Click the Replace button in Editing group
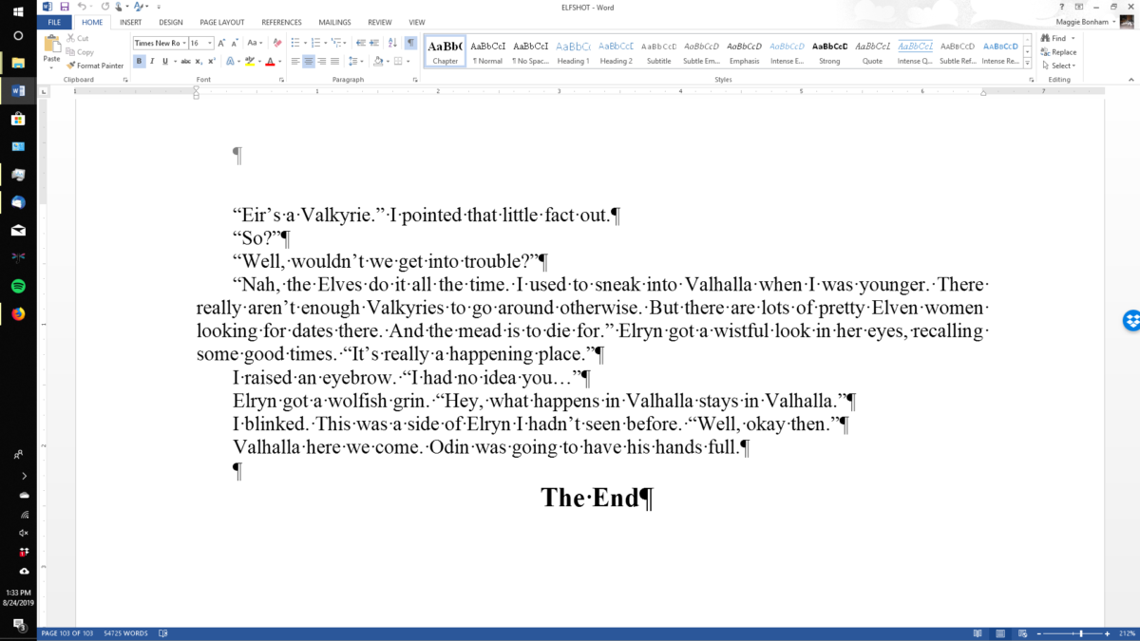This screenshot has height=641, width=1140. click(x=1058, y=52)
